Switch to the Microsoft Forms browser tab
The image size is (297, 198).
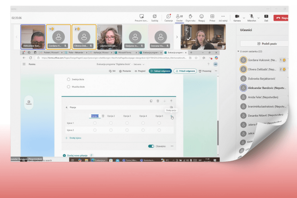[x=125, y=52]
